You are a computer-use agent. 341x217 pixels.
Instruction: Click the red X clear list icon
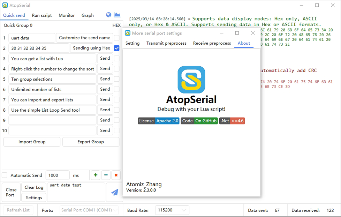116,175
